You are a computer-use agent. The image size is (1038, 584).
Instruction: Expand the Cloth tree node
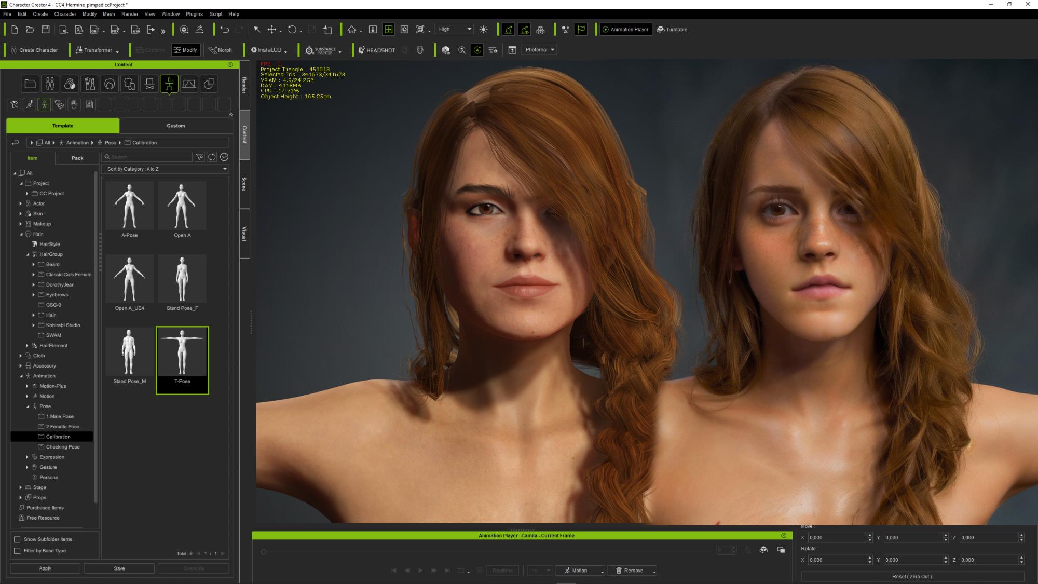[x=21, y=356]
